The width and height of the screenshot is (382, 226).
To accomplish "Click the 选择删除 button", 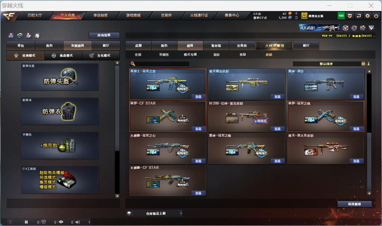I will point(354,204).
